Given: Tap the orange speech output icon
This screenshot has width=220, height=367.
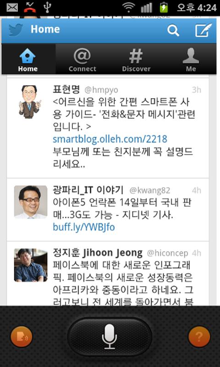Looking at the screenshot, I should [21, 337].
